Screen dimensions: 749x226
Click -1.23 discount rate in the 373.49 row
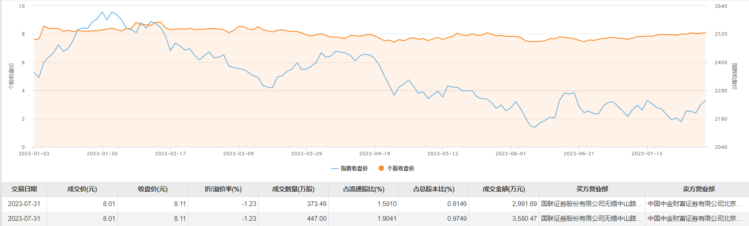point(249,204)
